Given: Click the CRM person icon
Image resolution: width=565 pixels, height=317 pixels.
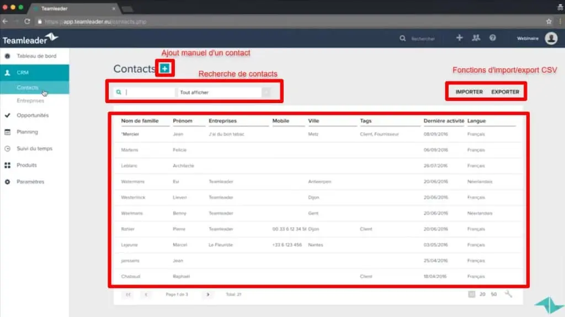Looking at the screenshot, I should (x=7, y=72).
